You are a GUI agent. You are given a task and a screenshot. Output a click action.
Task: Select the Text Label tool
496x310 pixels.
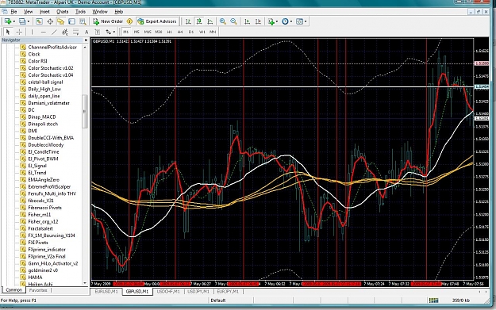click(98, 32)
